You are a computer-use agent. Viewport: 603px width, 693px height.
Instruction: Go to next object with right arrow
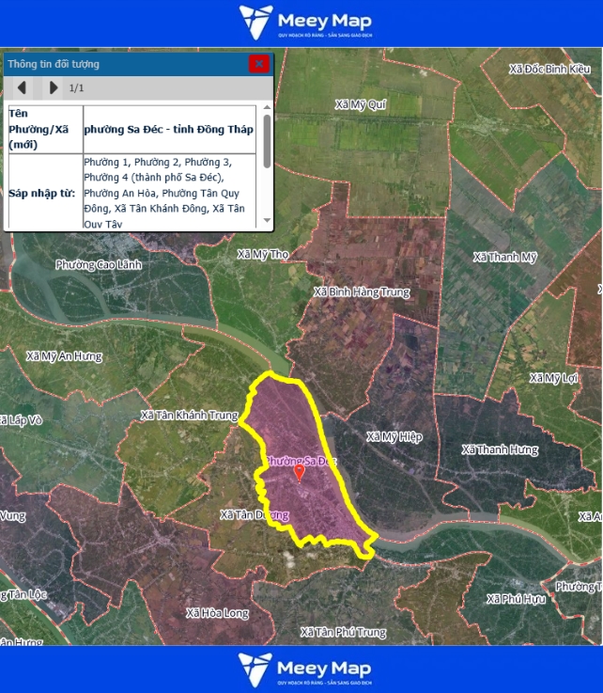53,88
